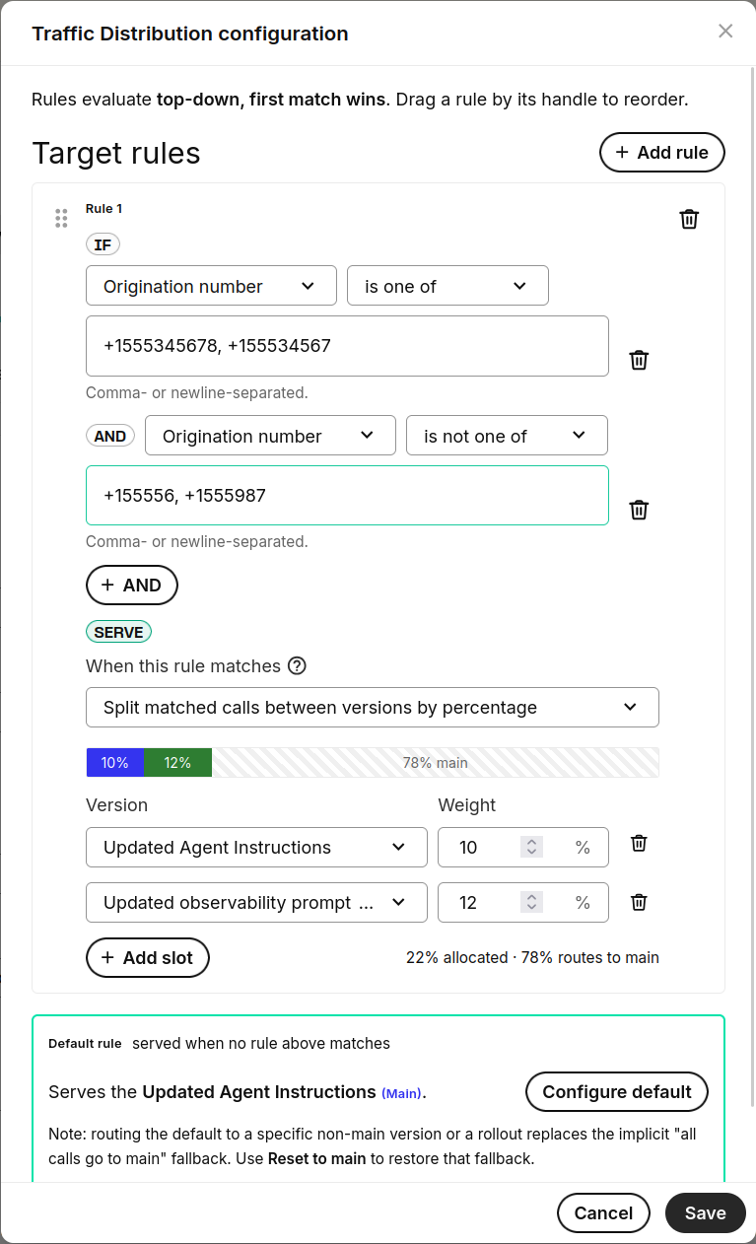
Task: Click the IF badge in Rule 1
Action: point(103,245)
